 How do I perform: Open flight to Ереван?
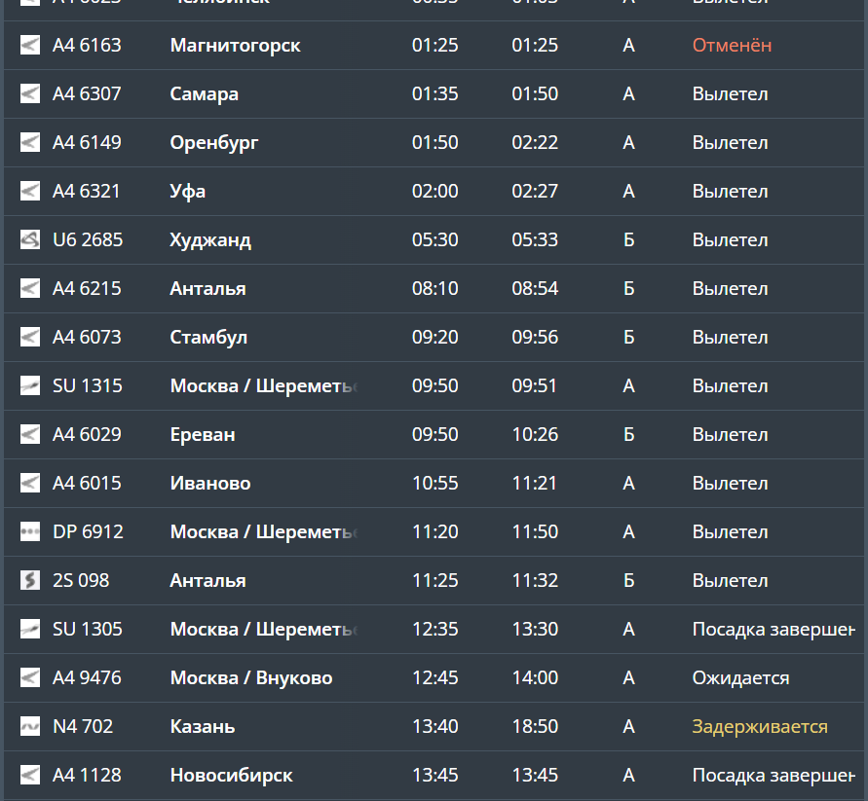point(203,434)
